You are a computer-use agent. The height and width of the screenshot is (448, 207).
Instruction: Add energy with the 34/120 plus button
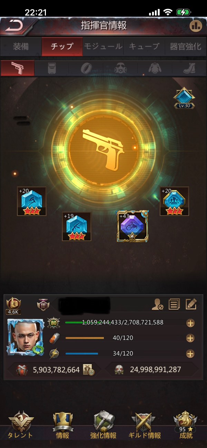pyautogui.click(x=190, y=353)
